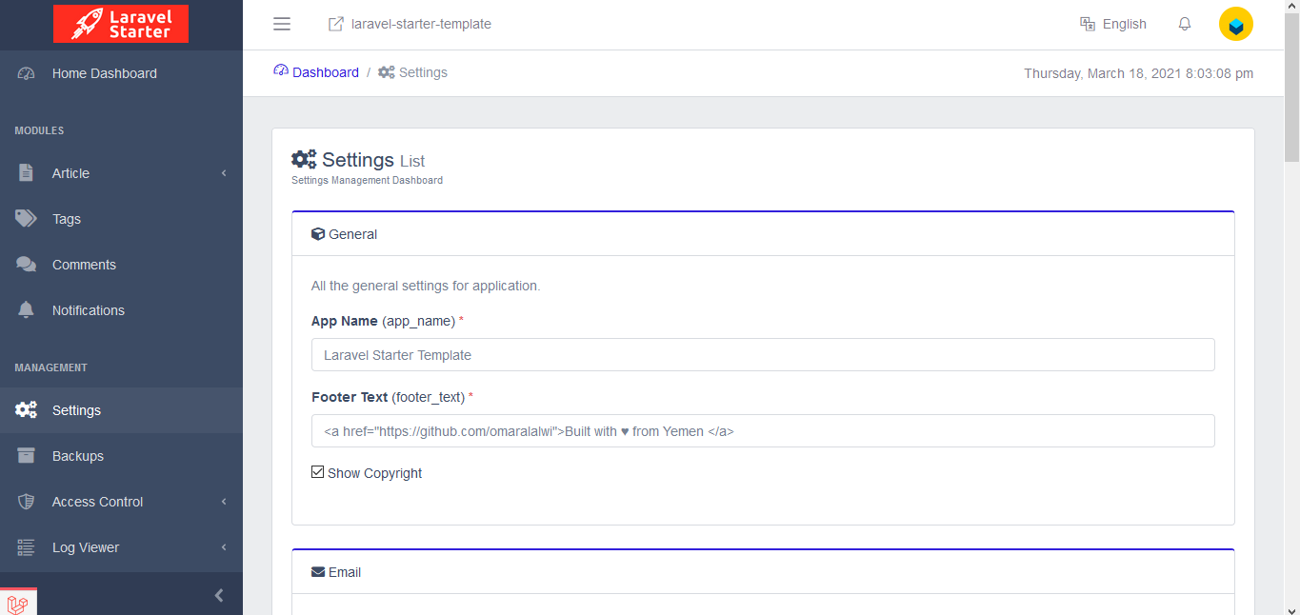This screenshot has height=615, width=1300.
Task: Uncheck the Show Copyright checkbox
Action: click(x=318, y=472)
